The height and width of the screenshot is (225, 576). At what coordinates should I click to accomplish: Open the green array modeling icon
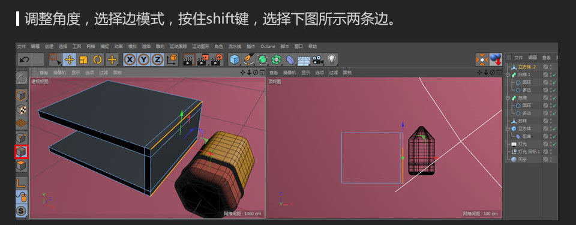pos(276,59)
